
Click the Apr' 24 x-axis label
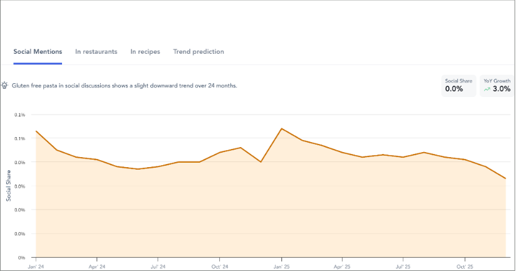tap(97, 265)
